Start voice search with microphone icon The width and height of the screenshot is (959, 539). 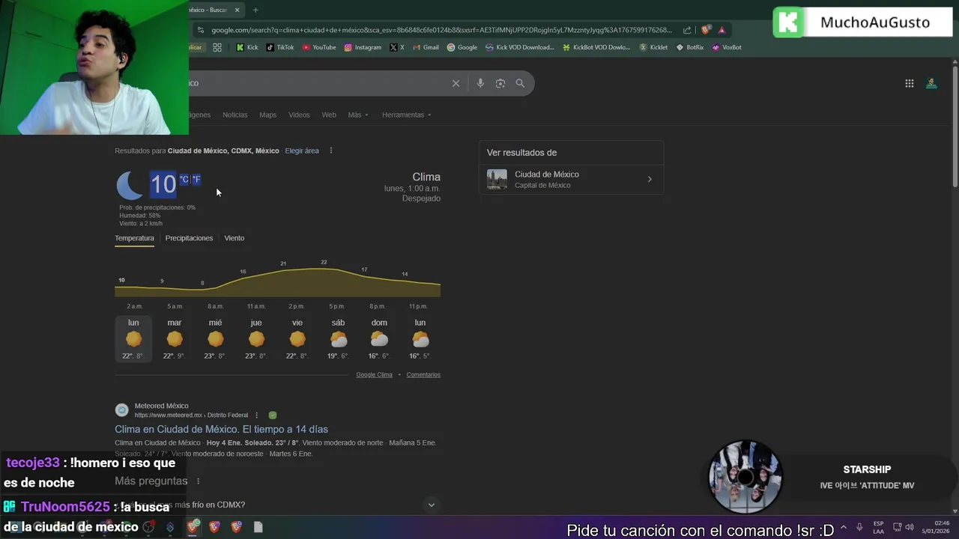coord(480,83)
